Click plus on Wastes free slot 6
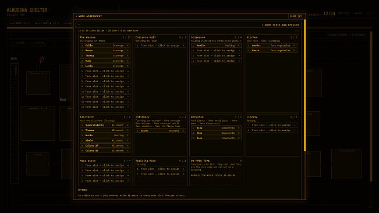The image size is (379, 213). (x=128, y=71)
